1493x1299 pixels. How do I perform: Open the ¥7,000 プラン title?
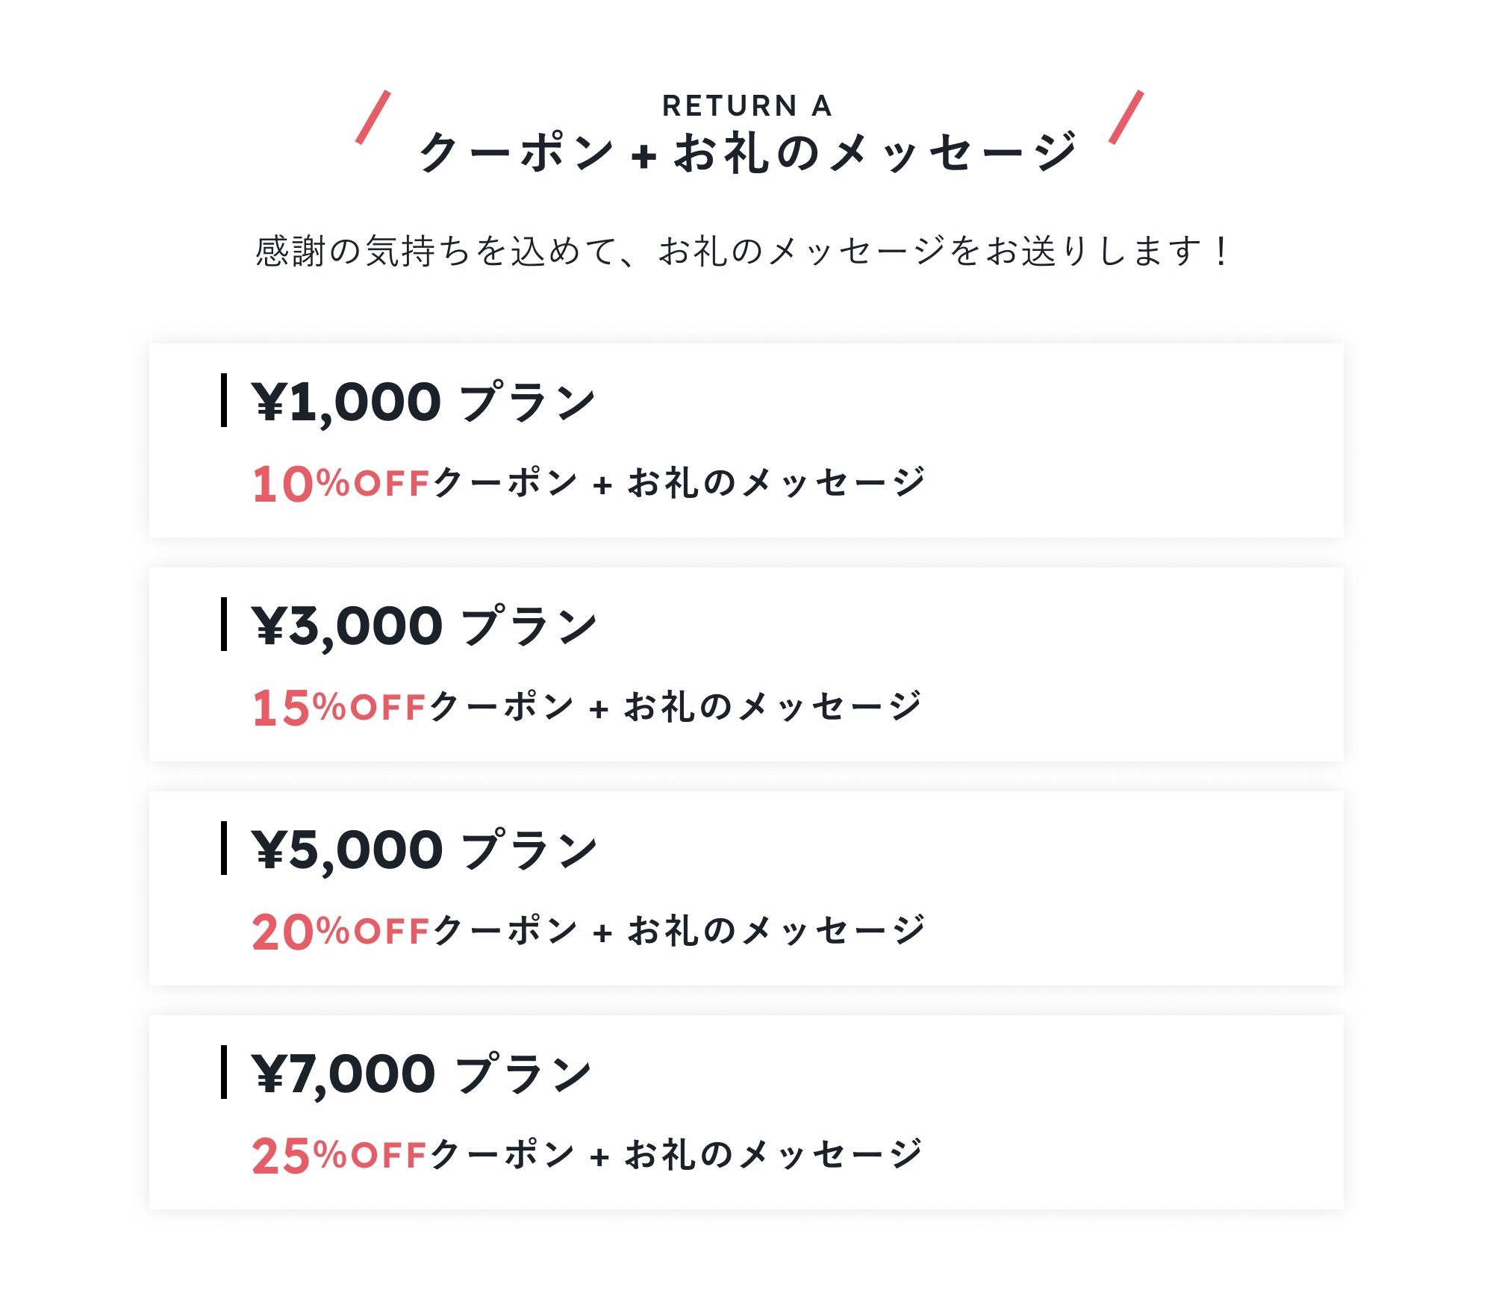[x=421, y=1074]
